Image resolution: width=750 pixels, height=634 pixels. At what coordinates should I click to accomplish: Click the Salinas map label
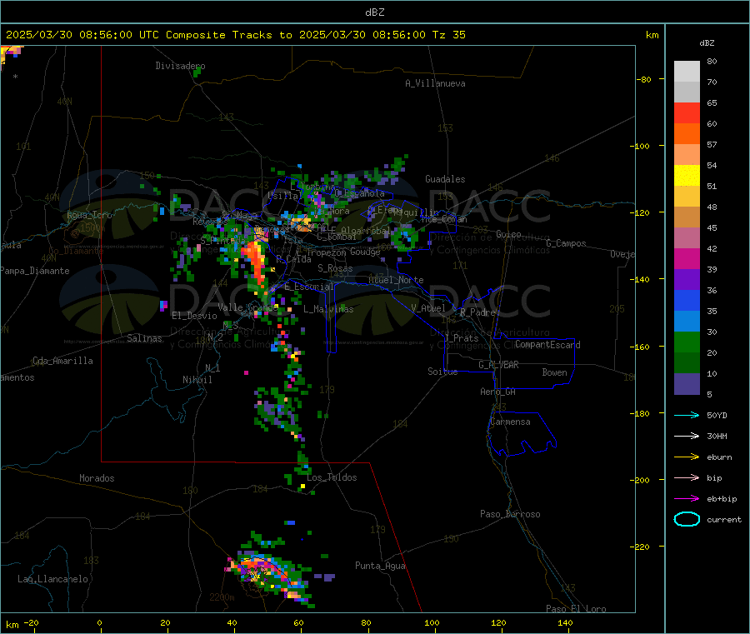pos(144,338)
